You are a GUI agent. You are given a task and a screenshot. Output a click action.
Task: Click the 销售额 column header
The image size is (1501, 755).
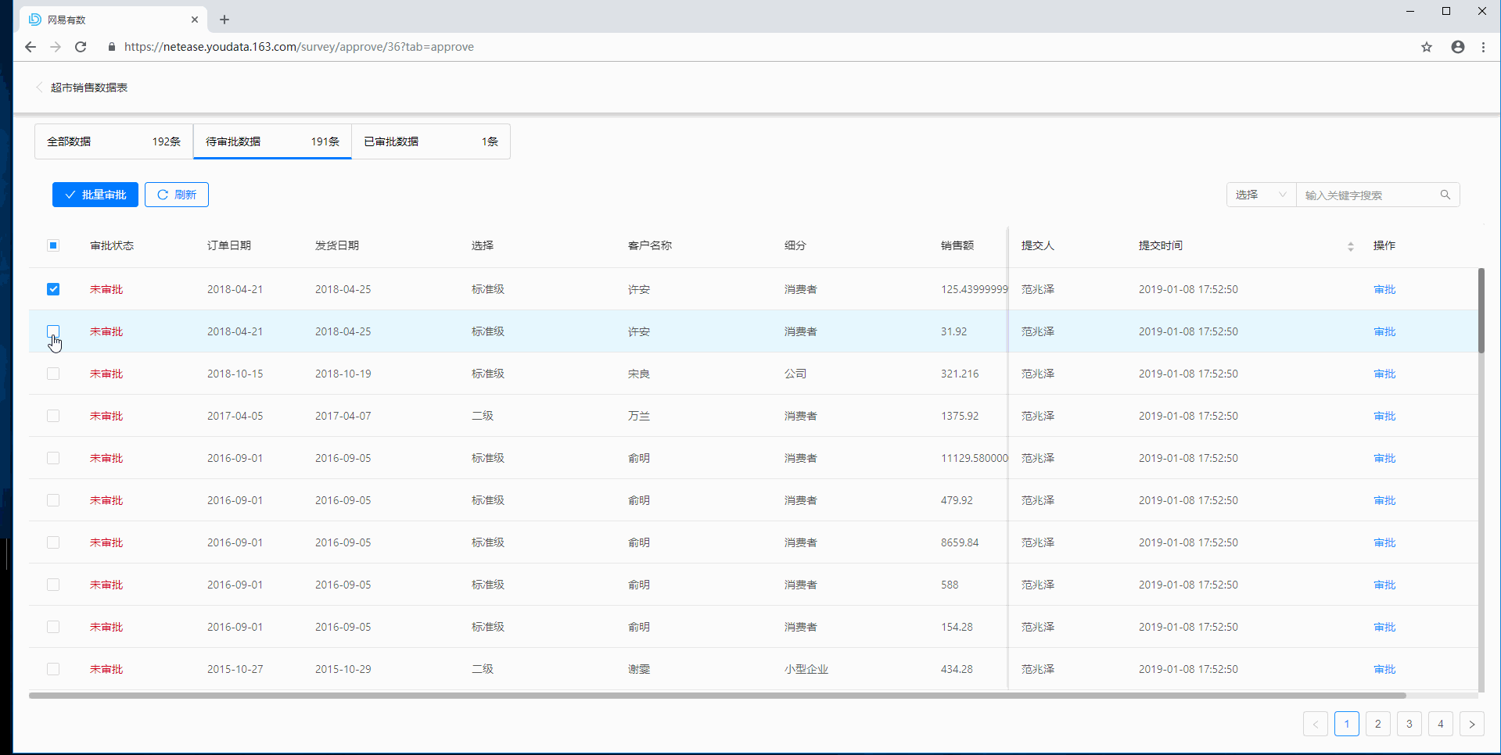pyautogui.click(x=957, y=245)
